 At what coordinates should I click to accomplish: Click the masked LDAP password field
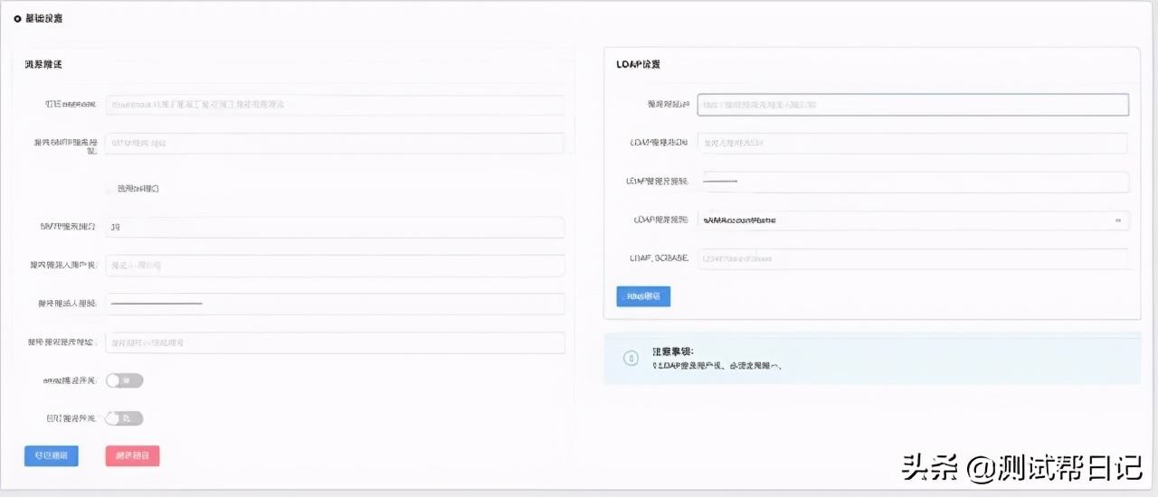pyautogui.click(x=913, y=182)
